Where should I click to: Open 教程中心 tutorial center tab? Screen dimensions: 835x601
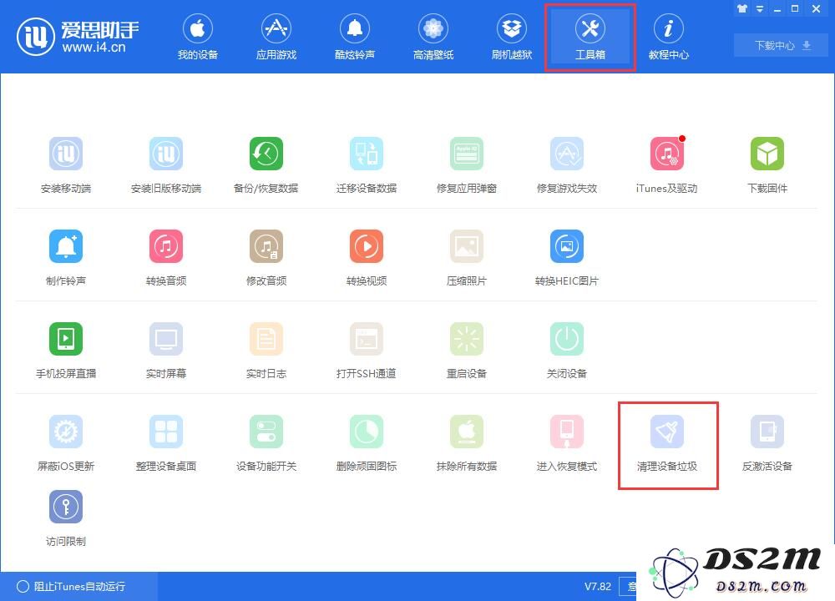(x=668, y=37)
